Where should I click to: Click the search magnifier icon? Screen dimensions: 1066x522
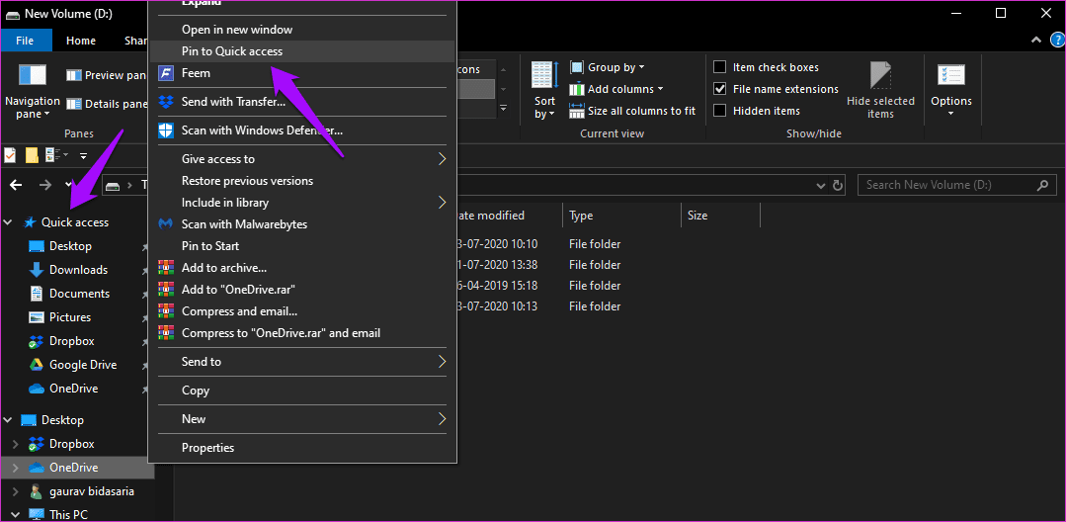click(x=1042, y=185)
